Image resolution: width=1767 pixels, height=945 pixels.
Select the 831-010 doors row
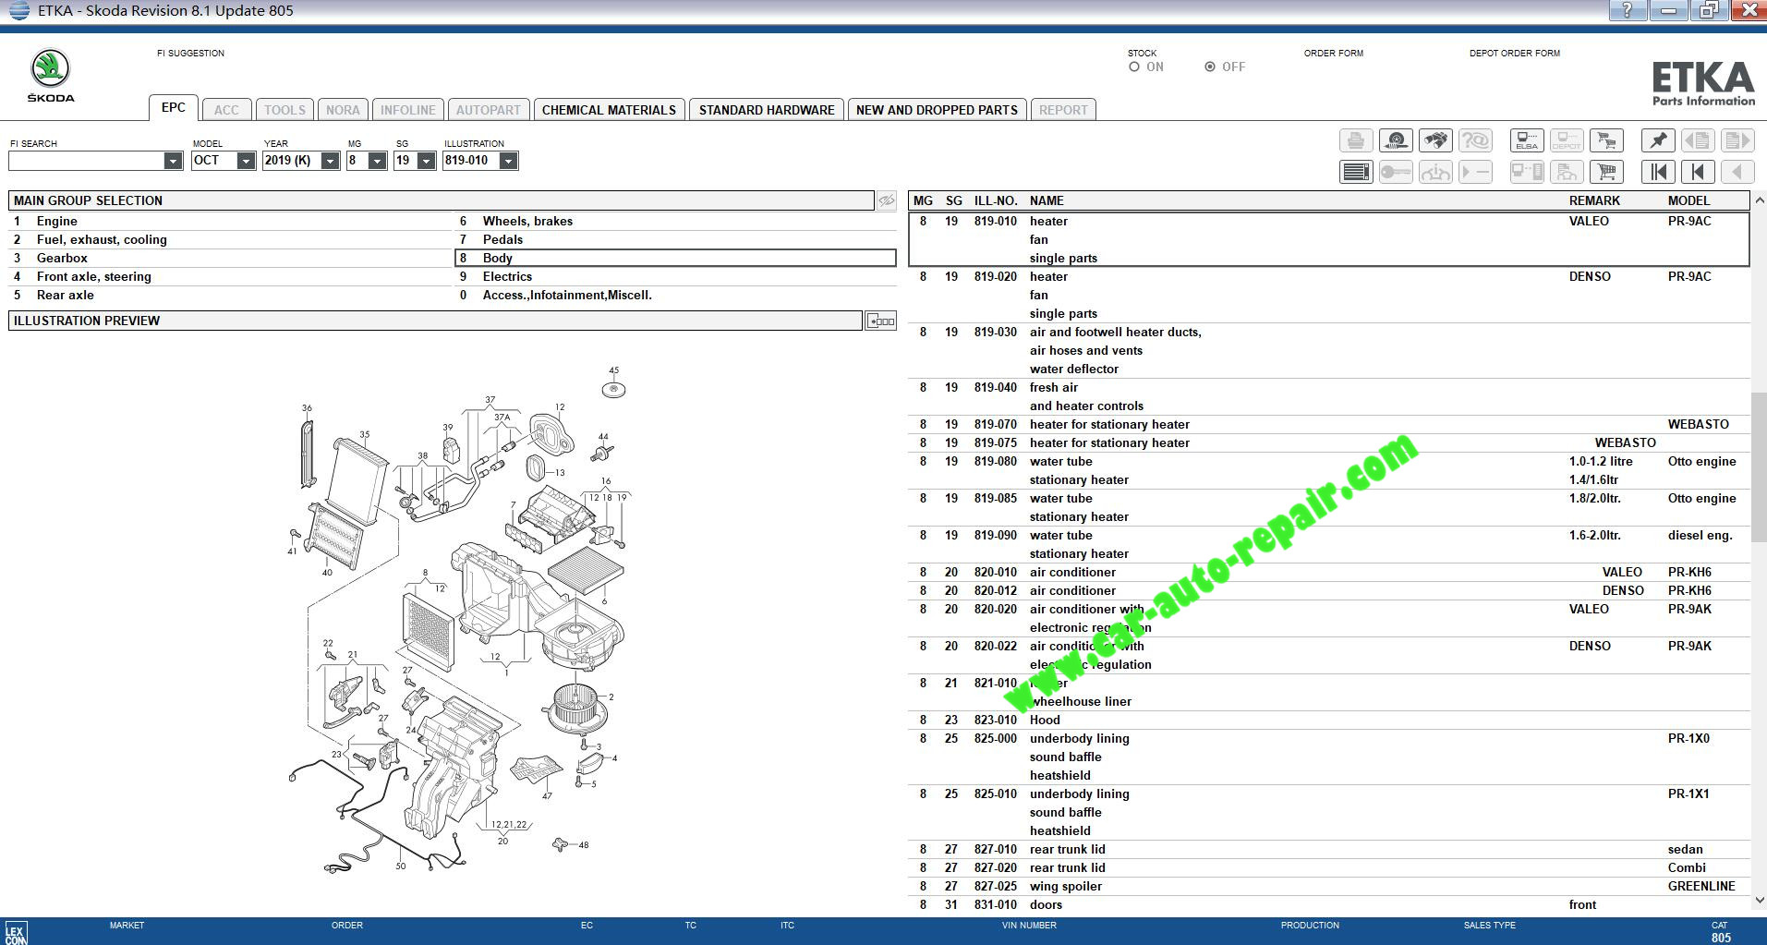coord(1329,904)
